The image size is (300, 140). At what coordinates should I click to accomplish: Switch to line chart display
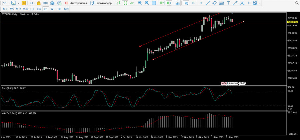click(132, 3)
